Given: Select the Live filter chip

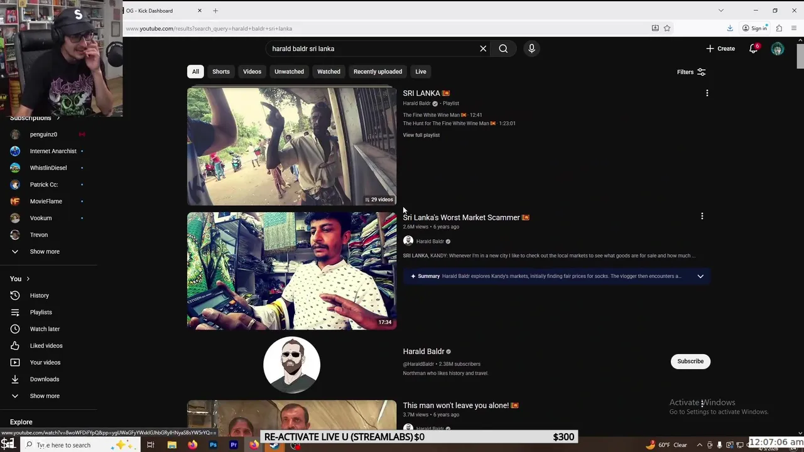Looking at the screenshot, I should pos(421,72).
